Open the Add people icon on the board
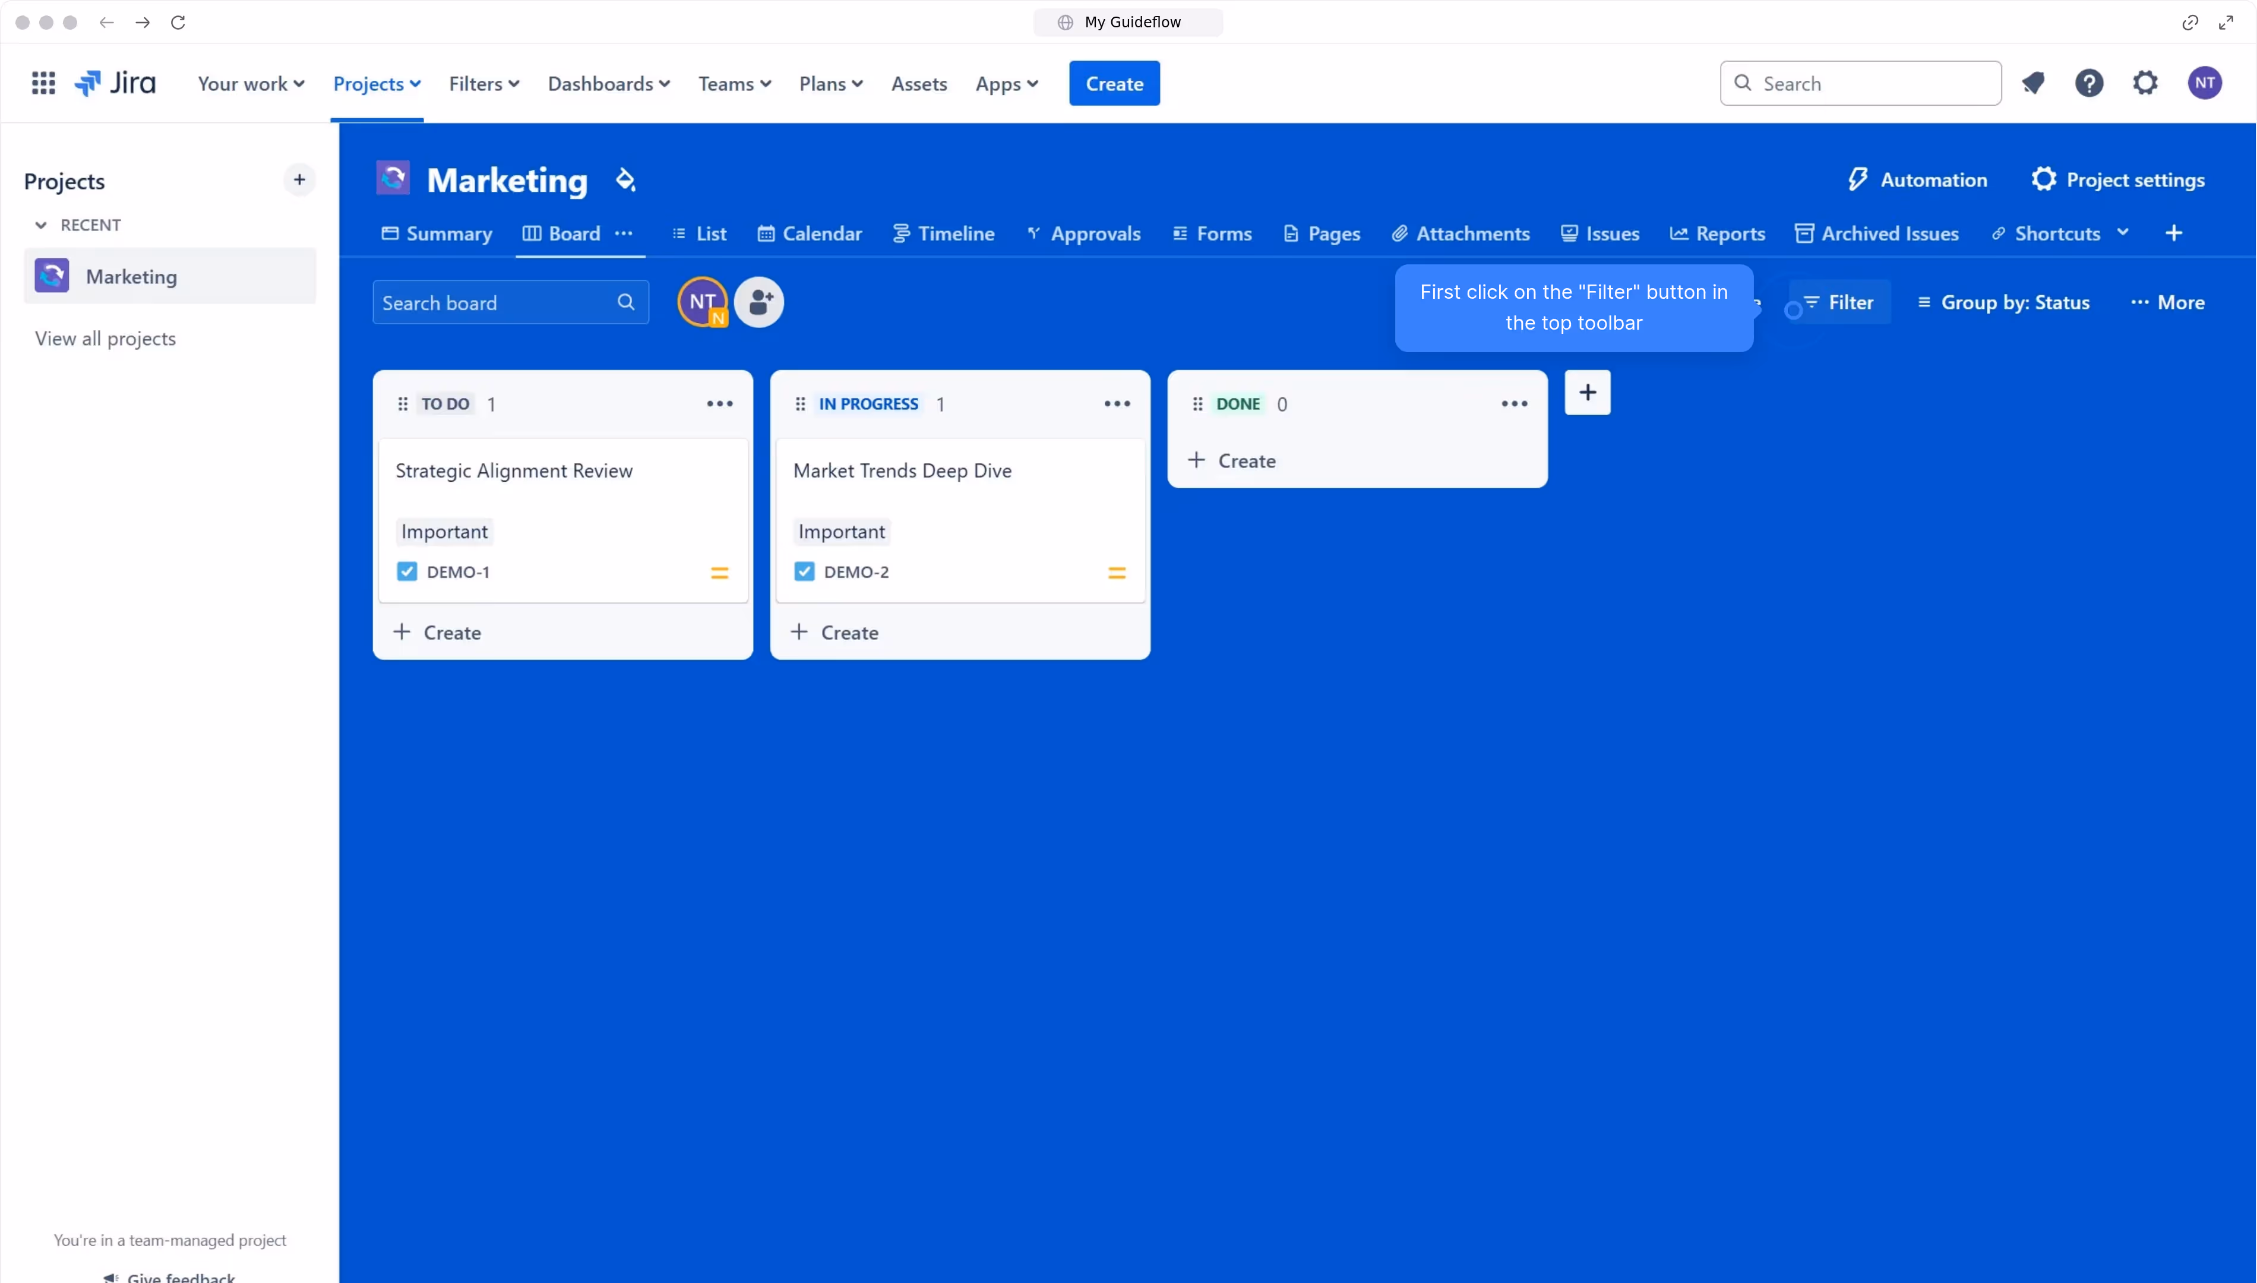The height and width of the screenshot is (1283, 2257). point(760,301)
